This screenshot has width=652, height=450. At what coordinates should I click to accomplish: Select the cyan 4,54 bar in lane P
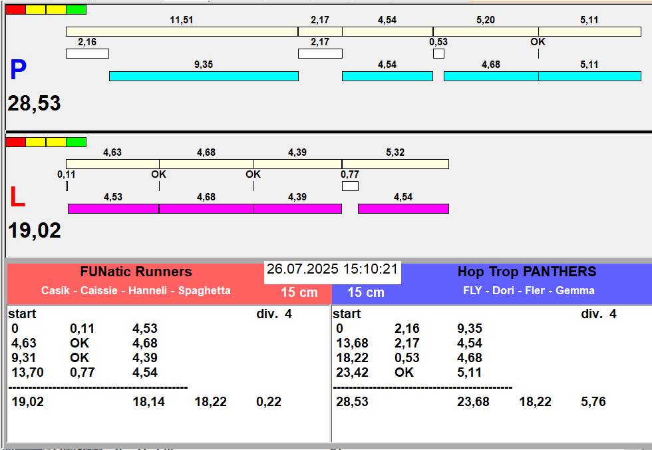coord(387,76)
